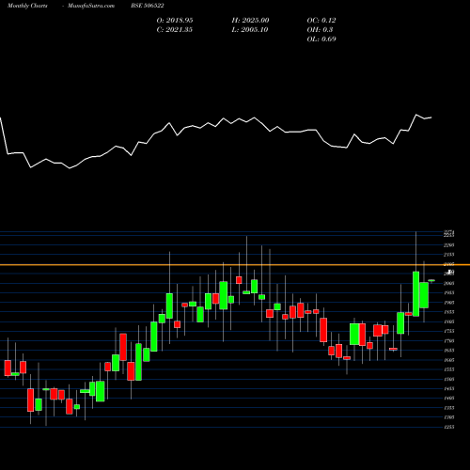This screenshot has height=470, width=470.
Task: Click the 1455 price axis label
Action: pos(449,388)
